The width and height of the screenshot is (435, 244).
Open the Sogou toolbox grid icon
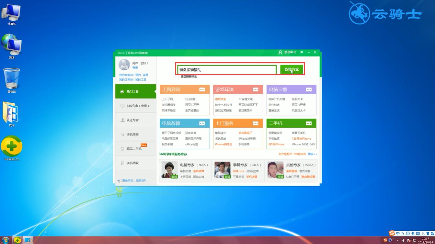tap(433, 233)
